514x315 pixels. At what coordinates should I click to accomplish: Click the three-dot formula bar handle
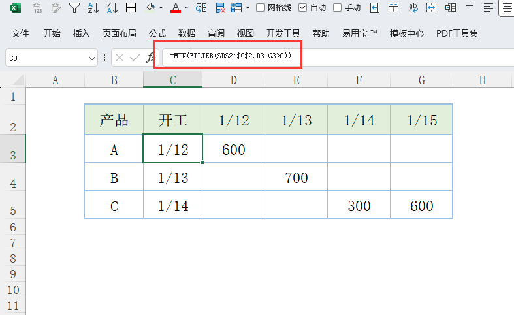pos(104,58)
